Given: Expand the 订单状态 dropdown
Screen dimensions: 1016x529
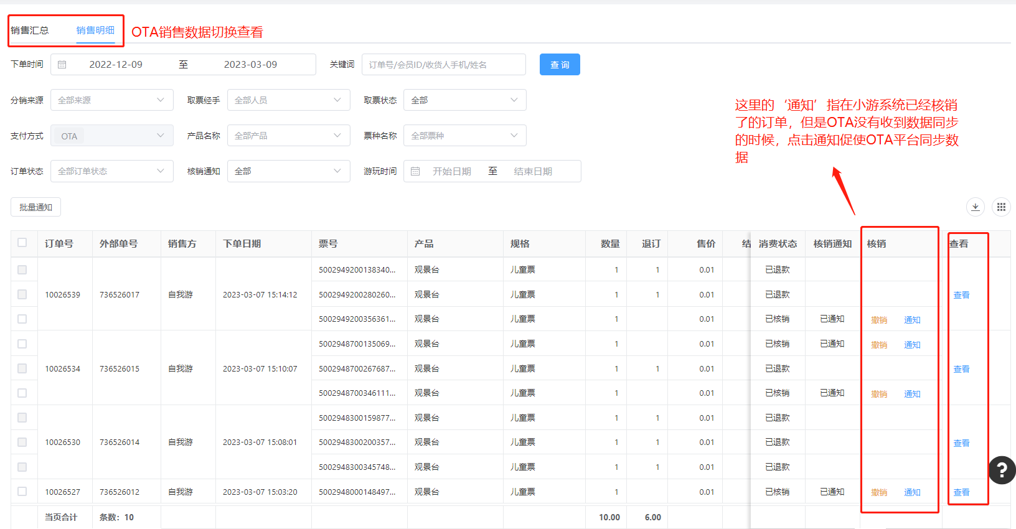Looking at the screenshot, I should click(x=112, y=171).
